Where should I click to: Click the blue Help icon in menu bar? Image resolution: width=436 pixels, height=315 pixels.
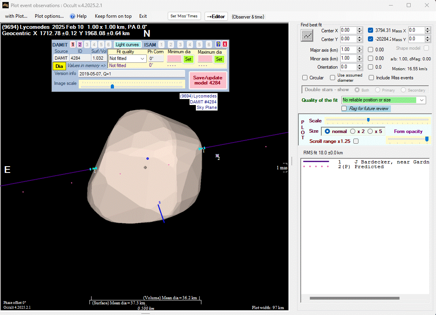[72, 16]
